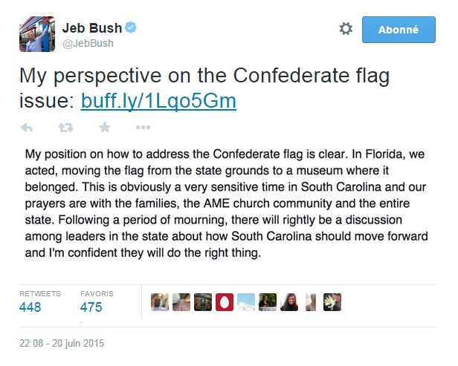Click the sky-blue avatar thumbnail

coord(245,301)
